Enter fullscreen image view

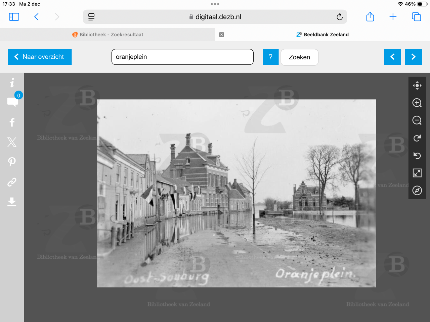417,173
